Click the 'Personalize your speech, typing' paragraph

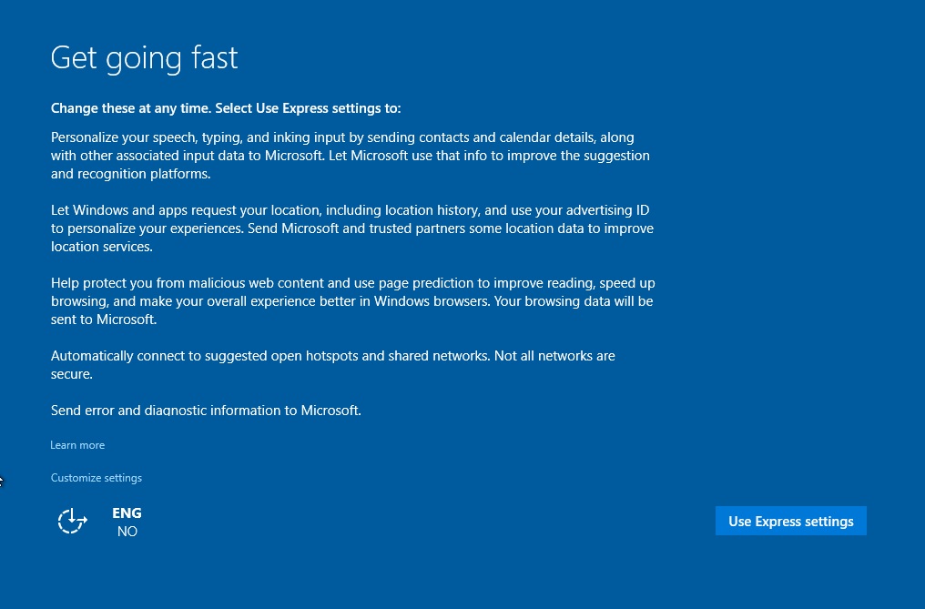[351, 156]
